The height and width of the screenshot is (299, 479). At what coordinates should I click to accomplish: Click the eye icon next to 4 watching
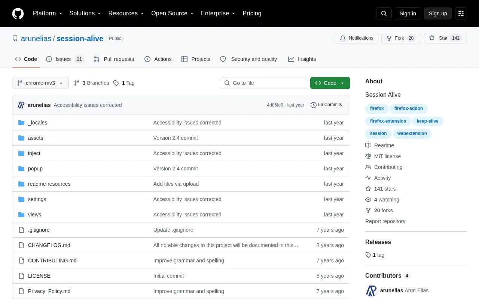point(368,200)
